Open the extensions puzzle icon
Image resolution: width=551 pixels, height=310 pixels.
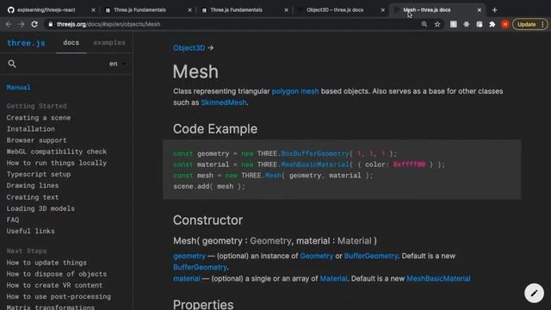[x=492, y=24]
